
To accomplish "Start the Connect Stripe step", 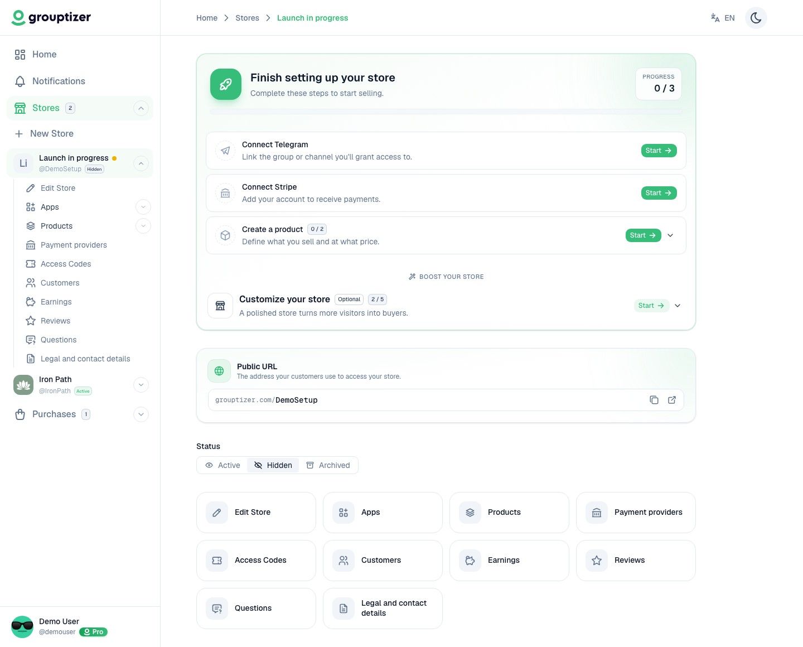I will 659,193.
